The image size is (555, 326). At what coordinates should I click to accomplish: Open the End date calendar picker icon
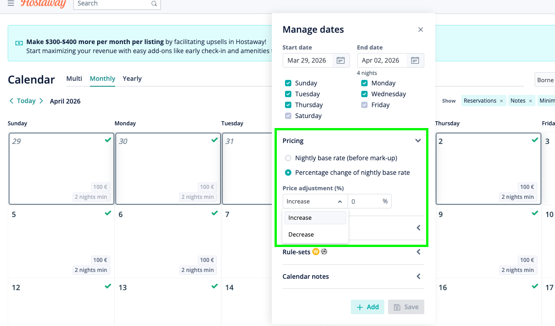pos(415,60)
